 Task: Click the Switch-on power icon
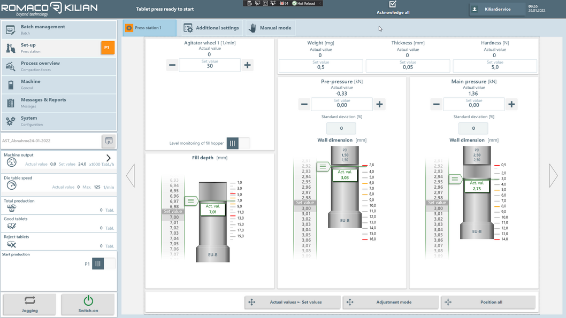[88, 300]
